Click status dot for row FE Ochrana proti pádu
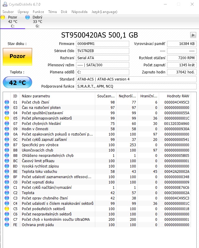The image size is (199, 248). click(x=7, y=225)
